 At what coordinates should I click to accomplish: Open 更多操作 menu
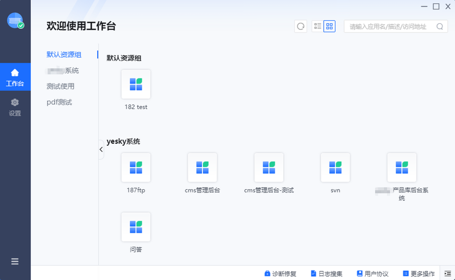[x=419, y=274]
